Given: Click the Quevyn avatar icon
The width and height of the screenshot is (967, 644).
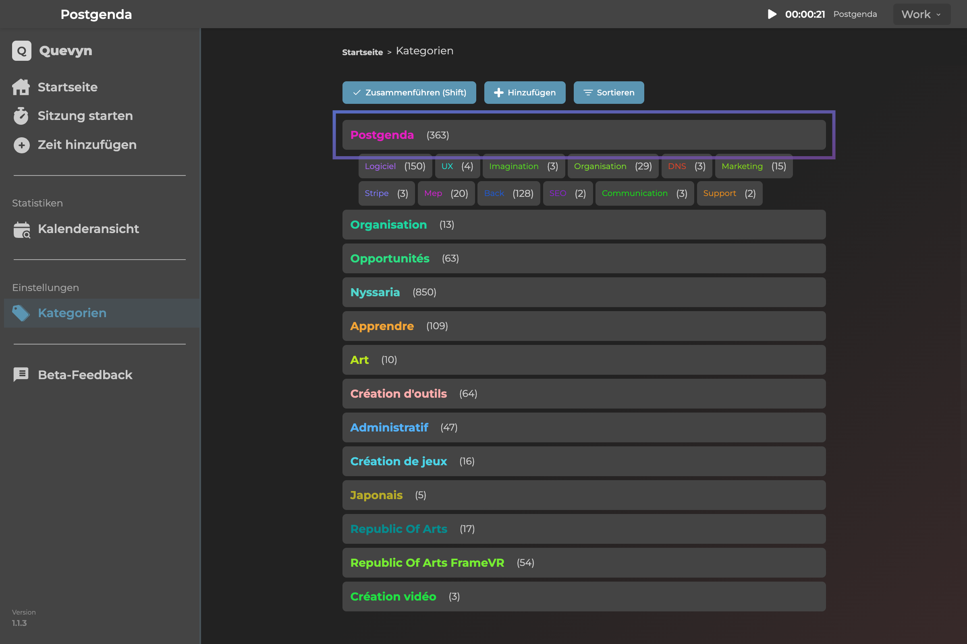Looking at the screenshot, I should click(x=21, y=51).
